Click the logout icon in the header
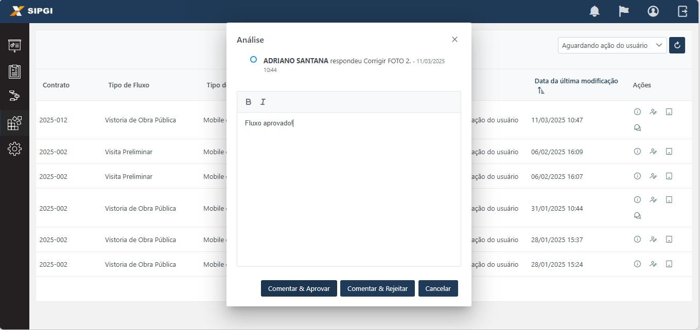This screenshot has width=700, height=330. [682, 11]
